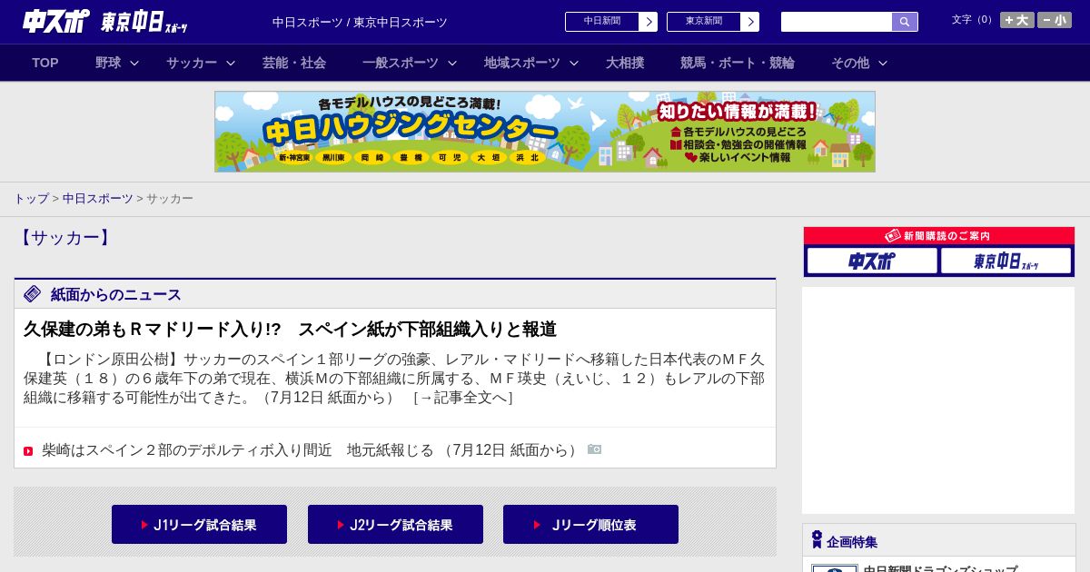The height and width of the screenshot is (572, 1090).
Task: Open the 東京新聞 link button
Action: 704,21
